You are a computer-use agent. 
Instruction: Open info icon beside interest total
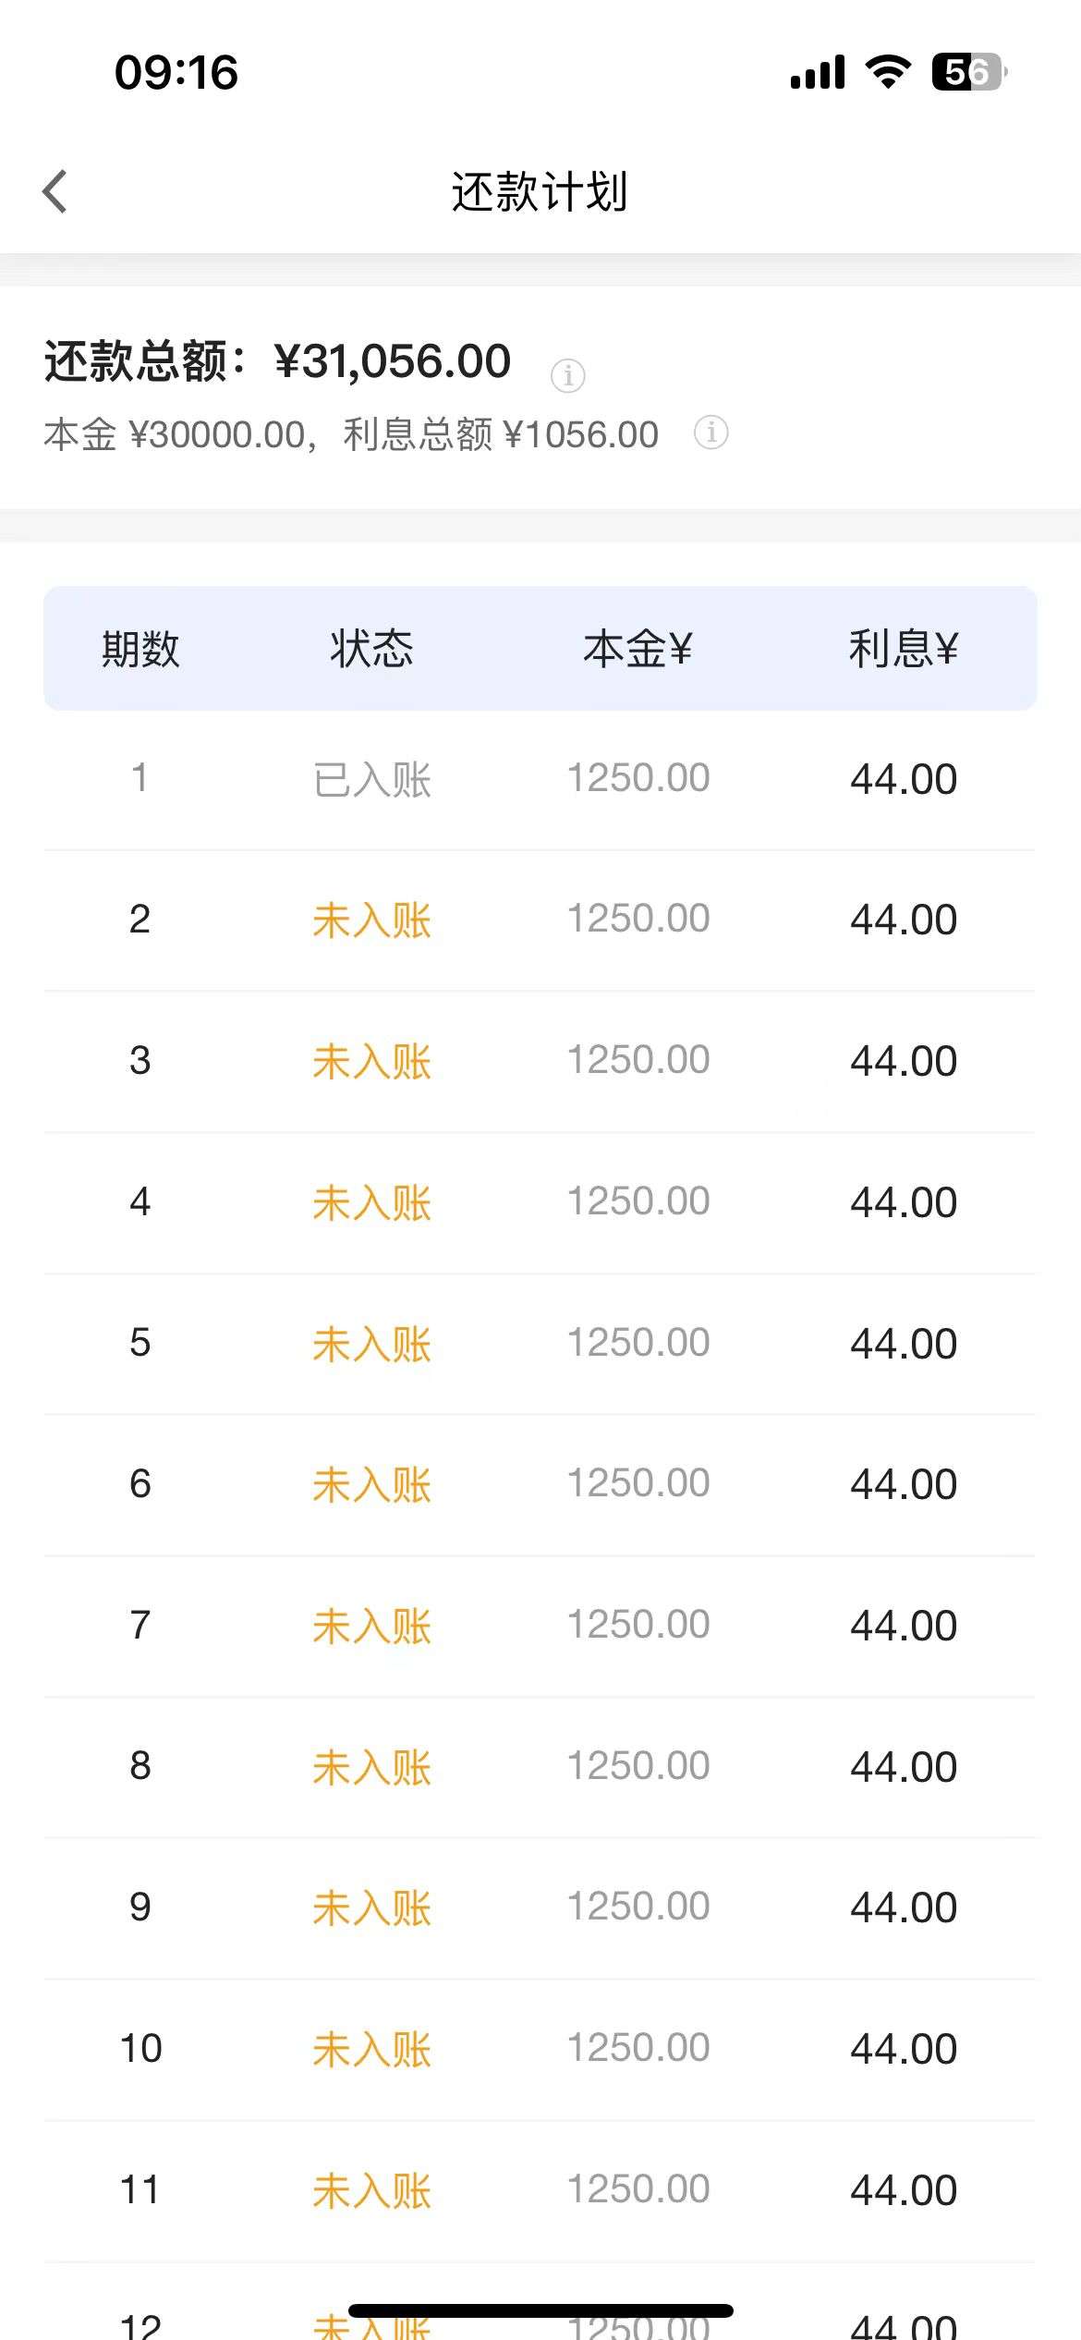(711, 432)
